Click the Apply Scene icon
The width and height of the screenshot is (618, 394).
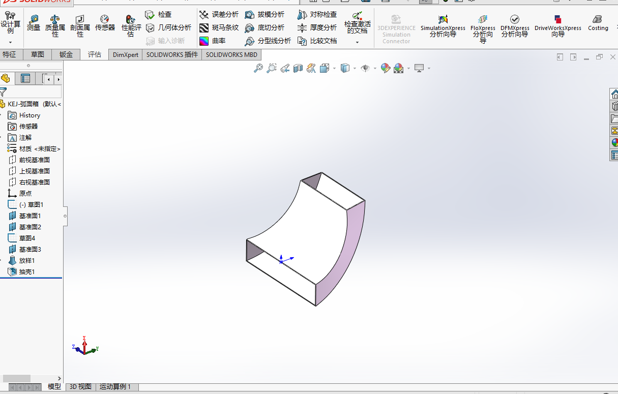[398, 68]
